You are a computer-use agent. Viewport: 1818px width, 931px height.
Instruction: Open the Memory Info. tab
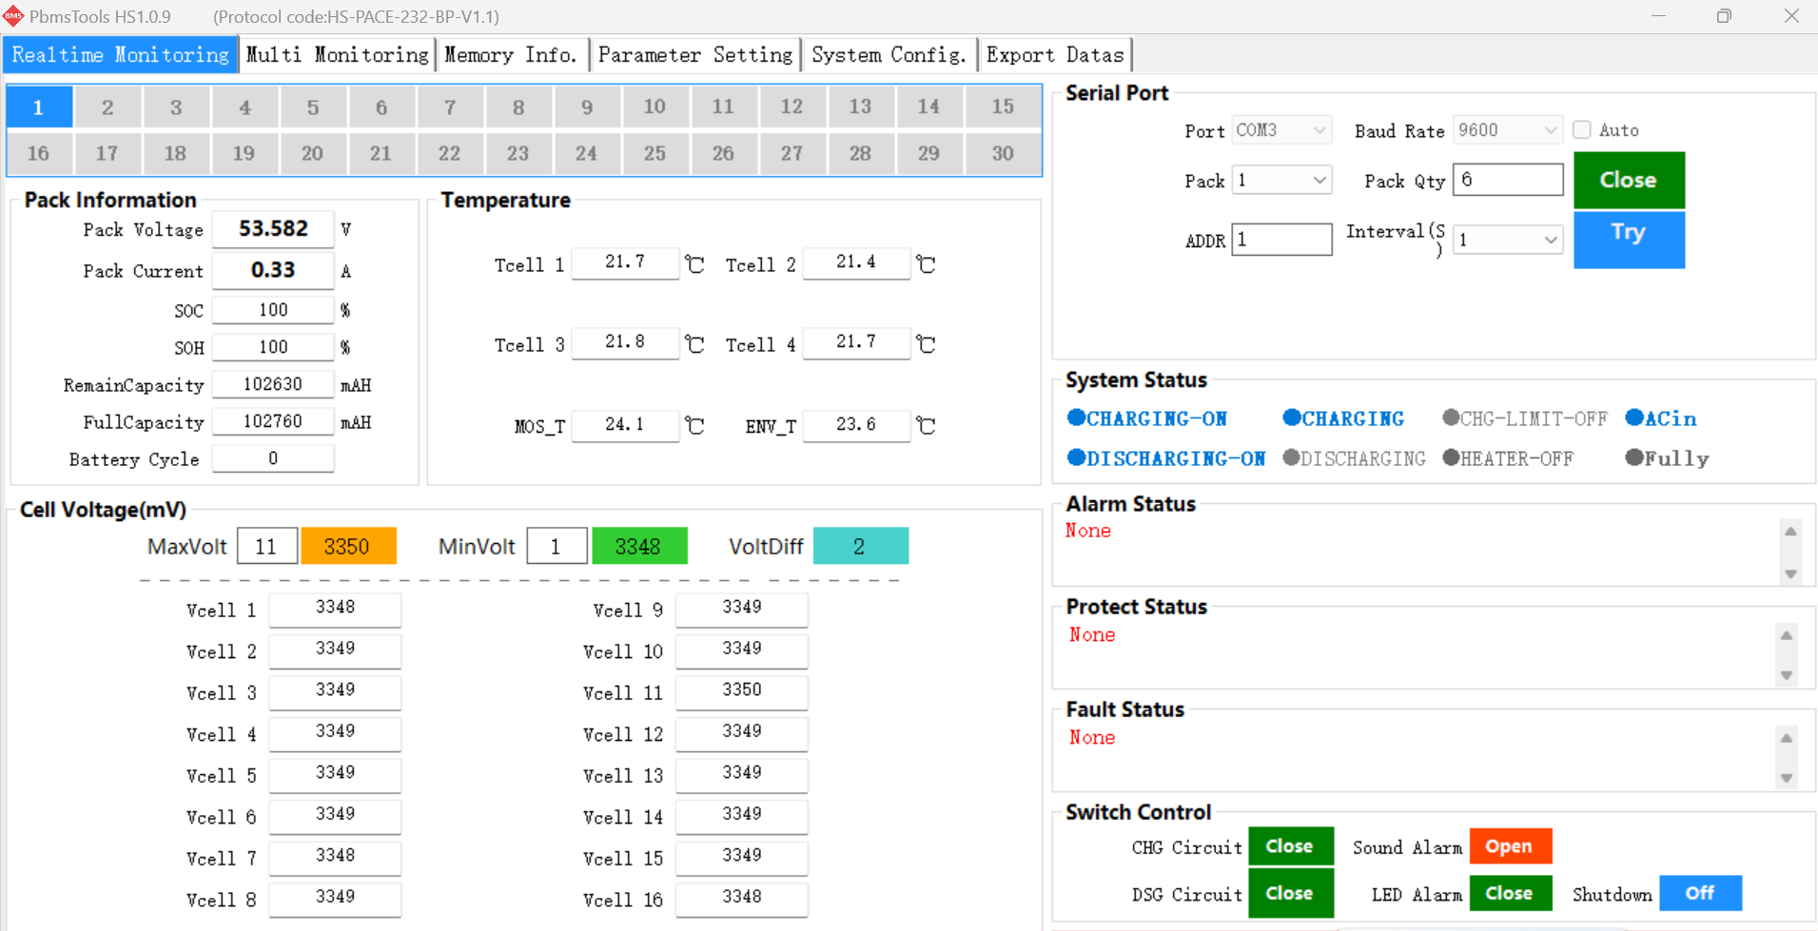[x=512, y=55]
